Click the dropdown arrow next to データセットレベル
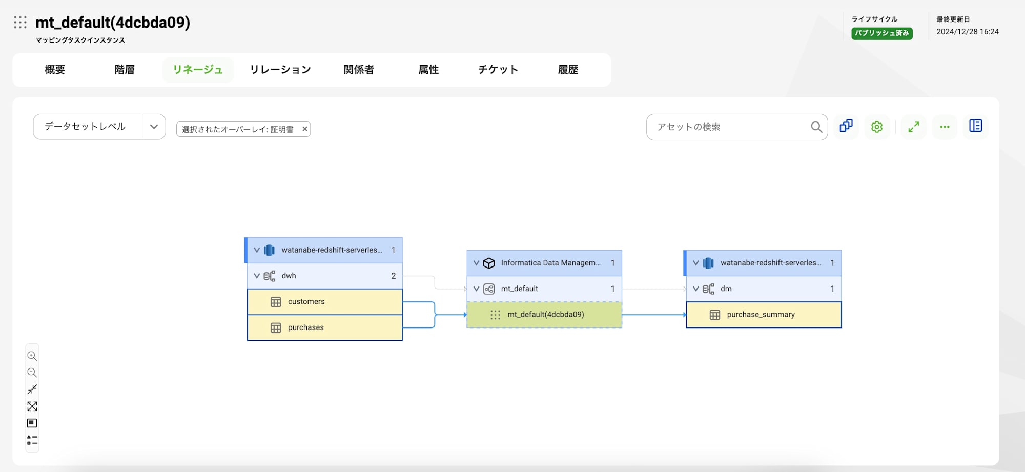Image resolution: width=1025 pixels, height=472 pixels. (154, 127)
